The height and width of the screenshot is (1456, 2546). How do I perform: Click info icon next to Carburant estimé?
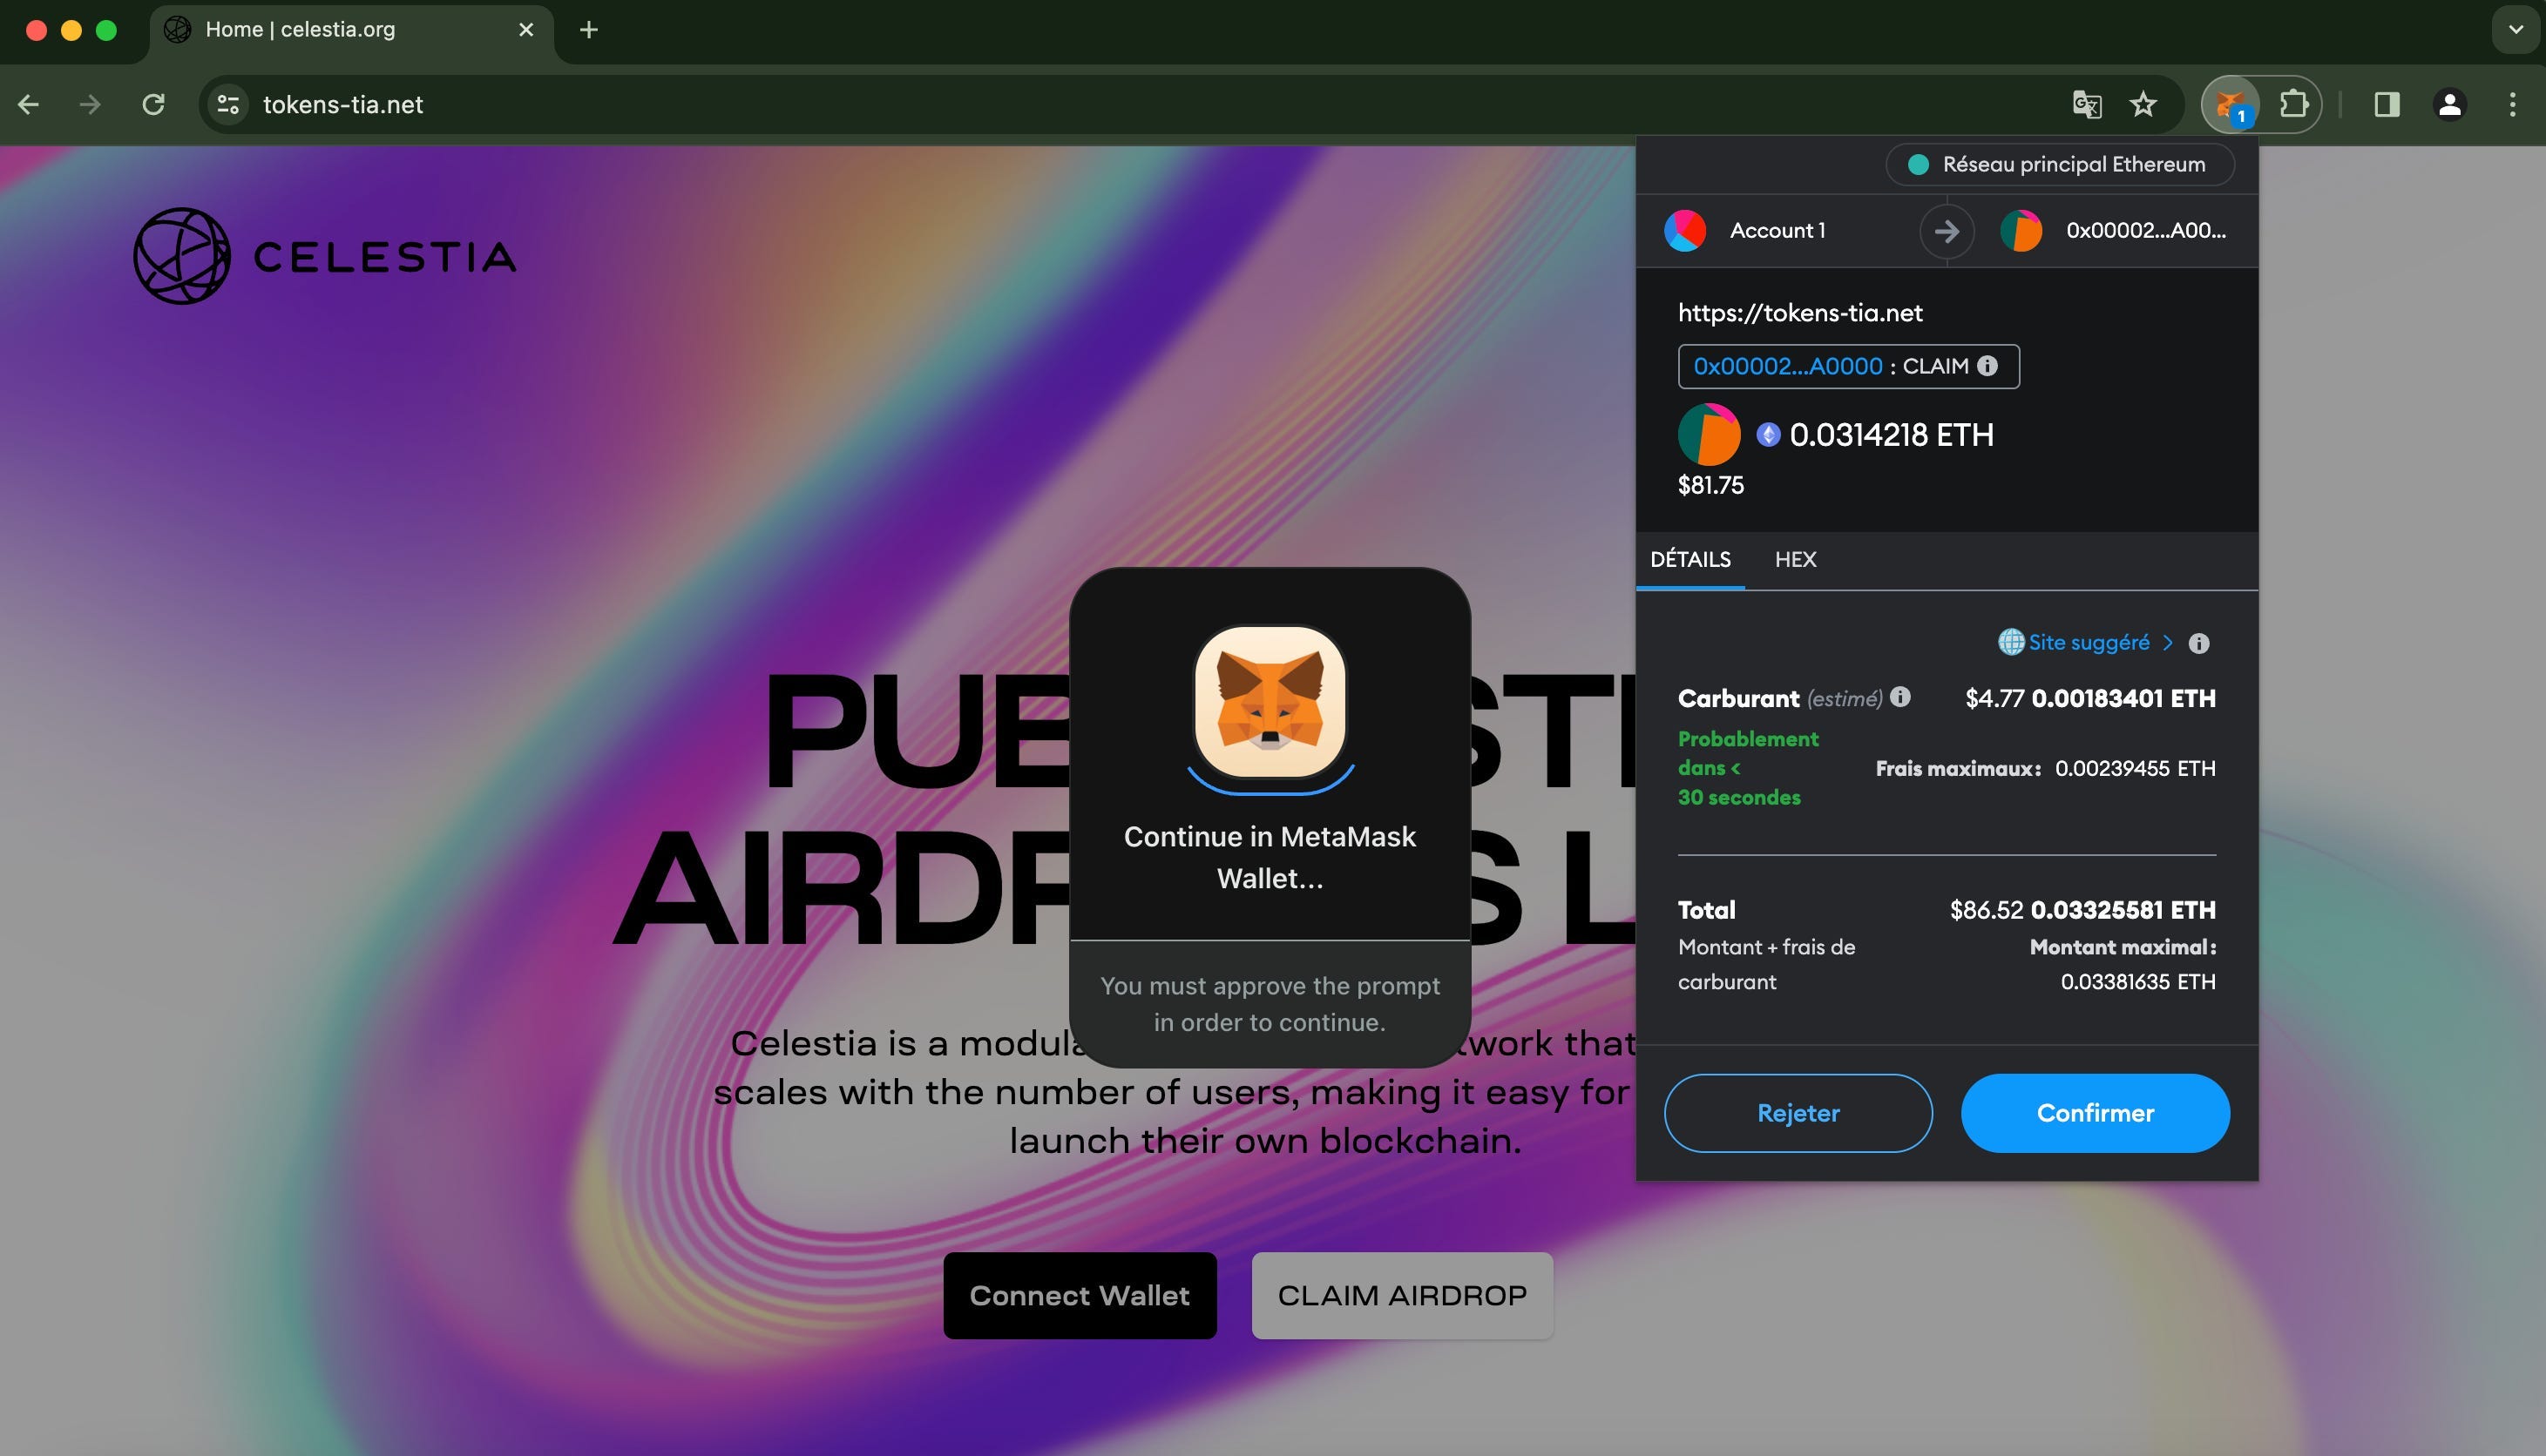[1899, 697]
